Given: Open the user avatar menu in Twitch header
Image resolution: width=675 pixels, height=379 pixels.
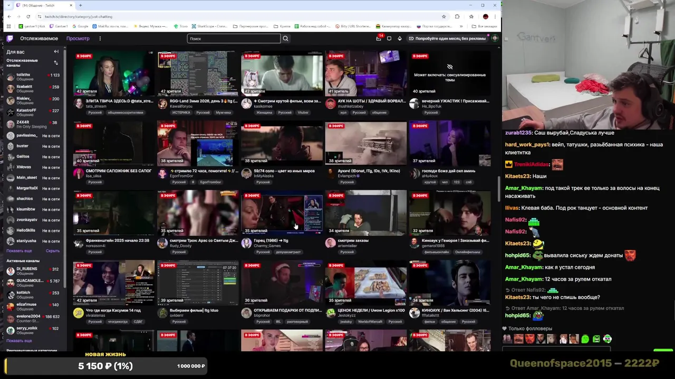Looking at the screenshot, I should [495, 38].
